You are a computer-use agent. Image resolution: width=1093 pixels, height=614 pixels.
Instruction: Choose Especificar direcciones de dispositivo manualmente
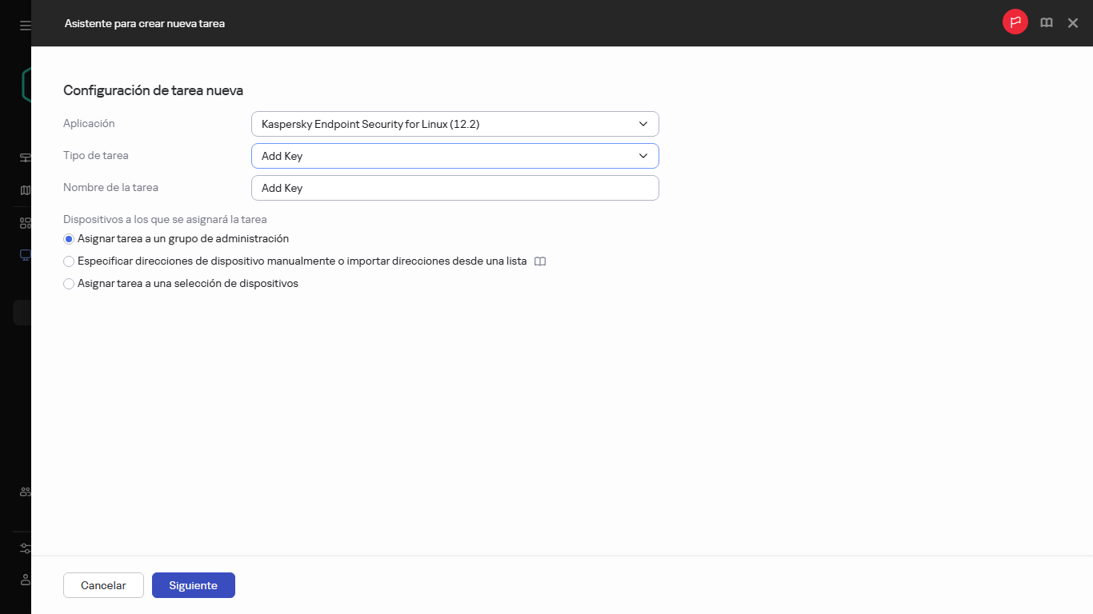click(69, 261)
